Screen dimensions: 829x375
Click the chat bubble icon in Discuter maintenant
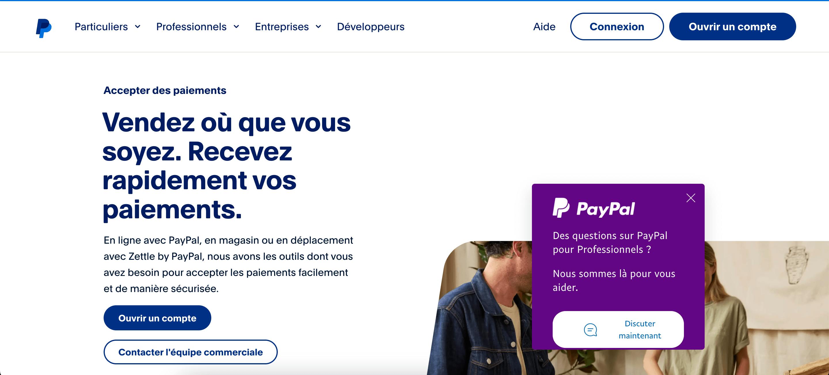[x=590, y=329]
